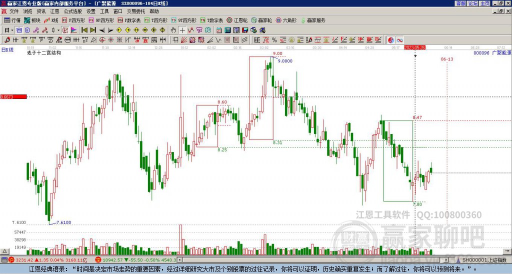Image resolution: width=512 pixels, height=274 pixels.
Task: Open the P四方形 tool
Action: click(73, 20)
